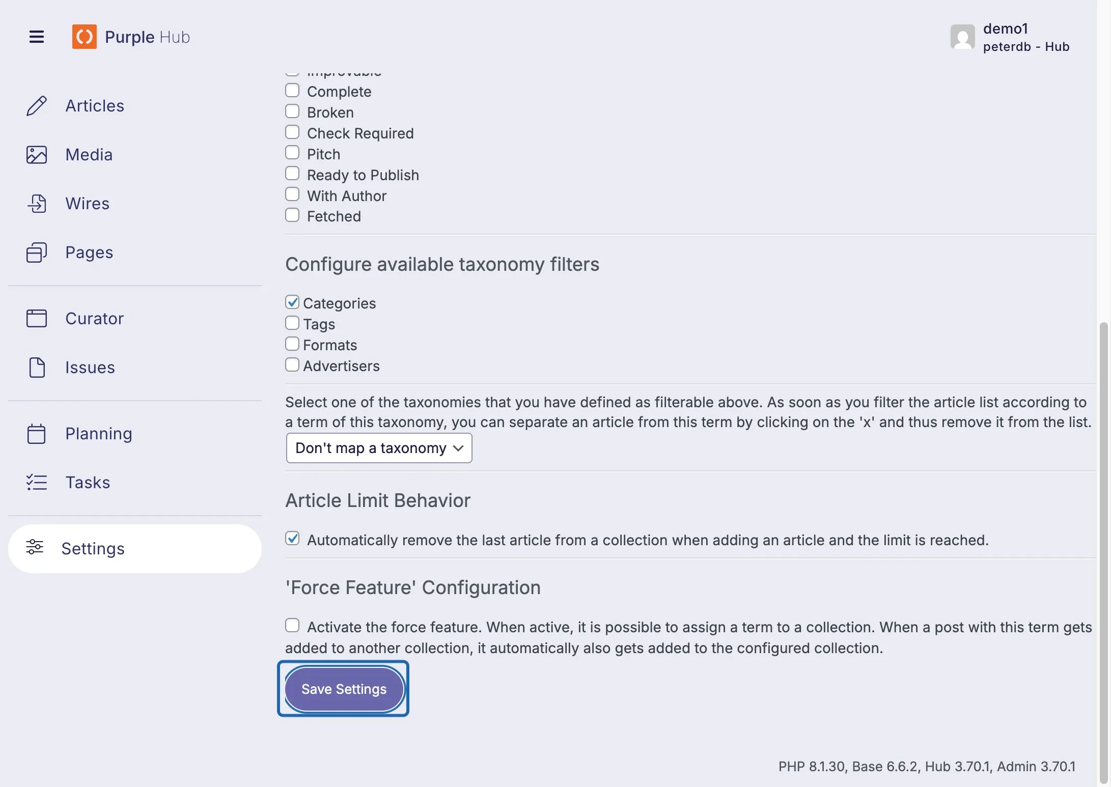Click the Wires import icon
The image size is (1111, 787).
pyautogui.click(x=37, y=204)
